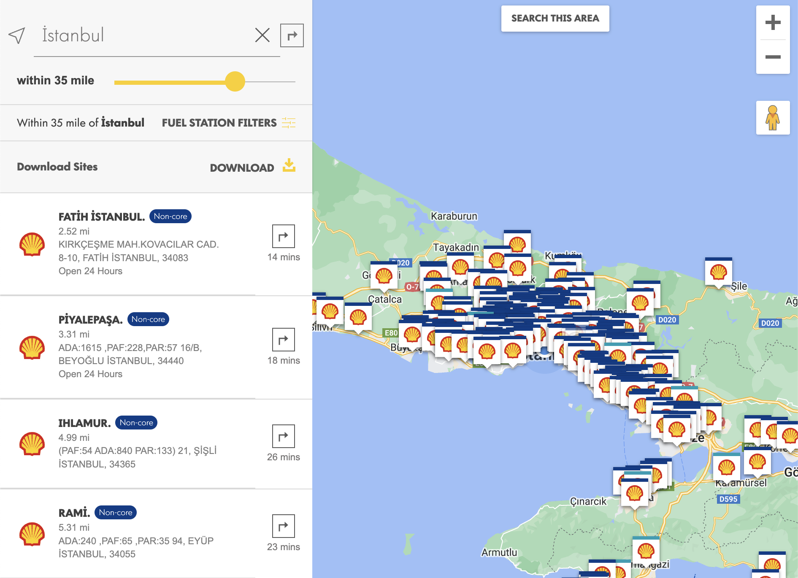Get directions to FATİH İSTANBUL station

[x=284, y=237]
